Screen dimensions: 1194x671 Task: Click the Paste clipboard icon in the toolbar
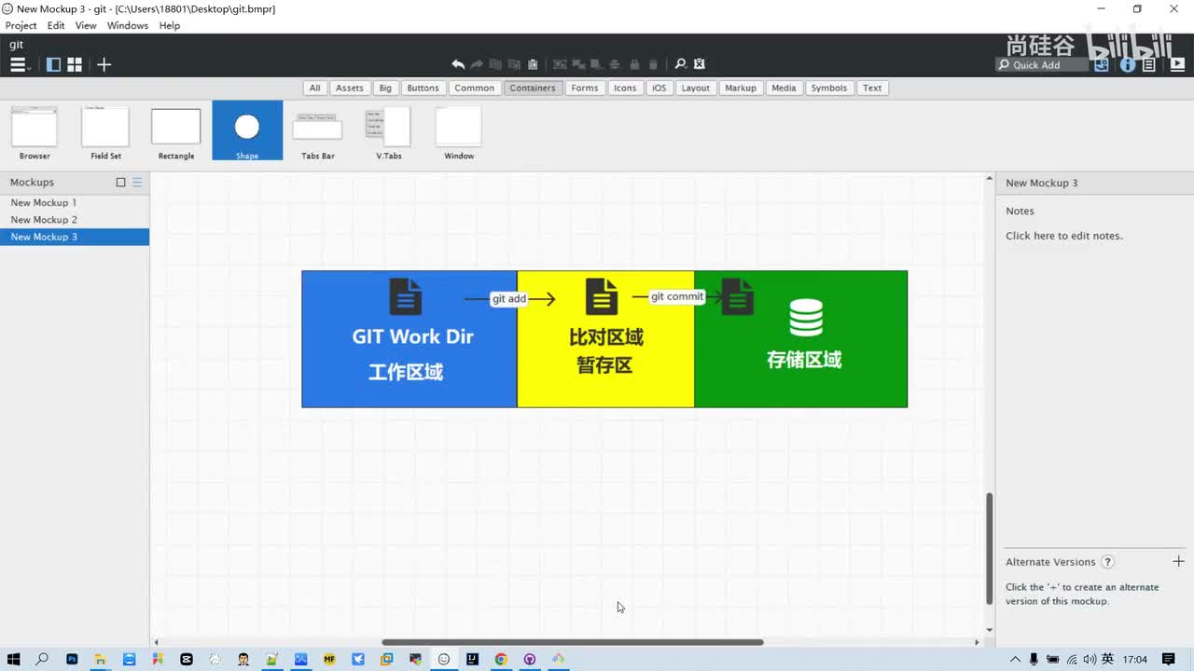pyautogui.click(x=533, y=64)
